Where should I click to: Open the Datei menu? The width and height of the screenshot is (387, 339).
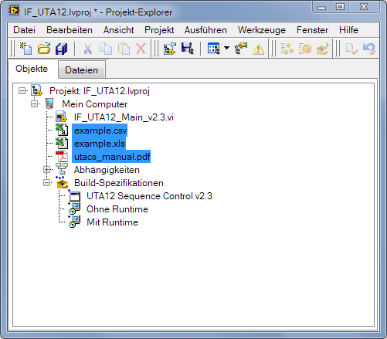24,30
